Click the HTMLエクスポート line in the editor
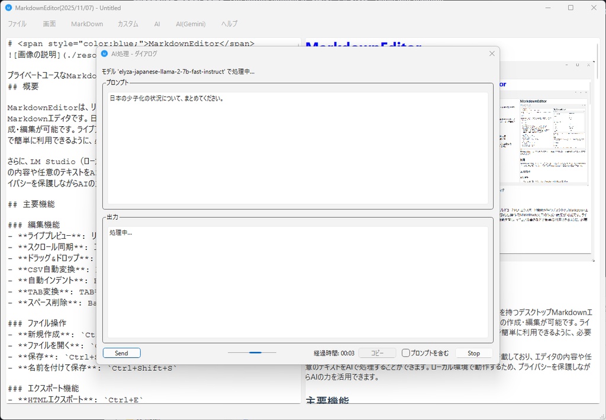The height and width of the screenshot is (420, 606). point(75,400)
